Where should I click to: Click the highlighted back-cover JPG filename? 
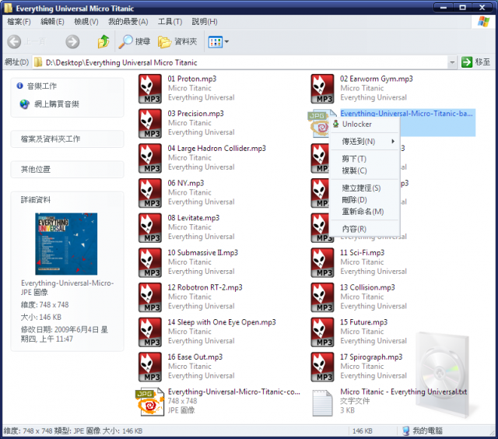pyautogui.click(x=406, y=114)
